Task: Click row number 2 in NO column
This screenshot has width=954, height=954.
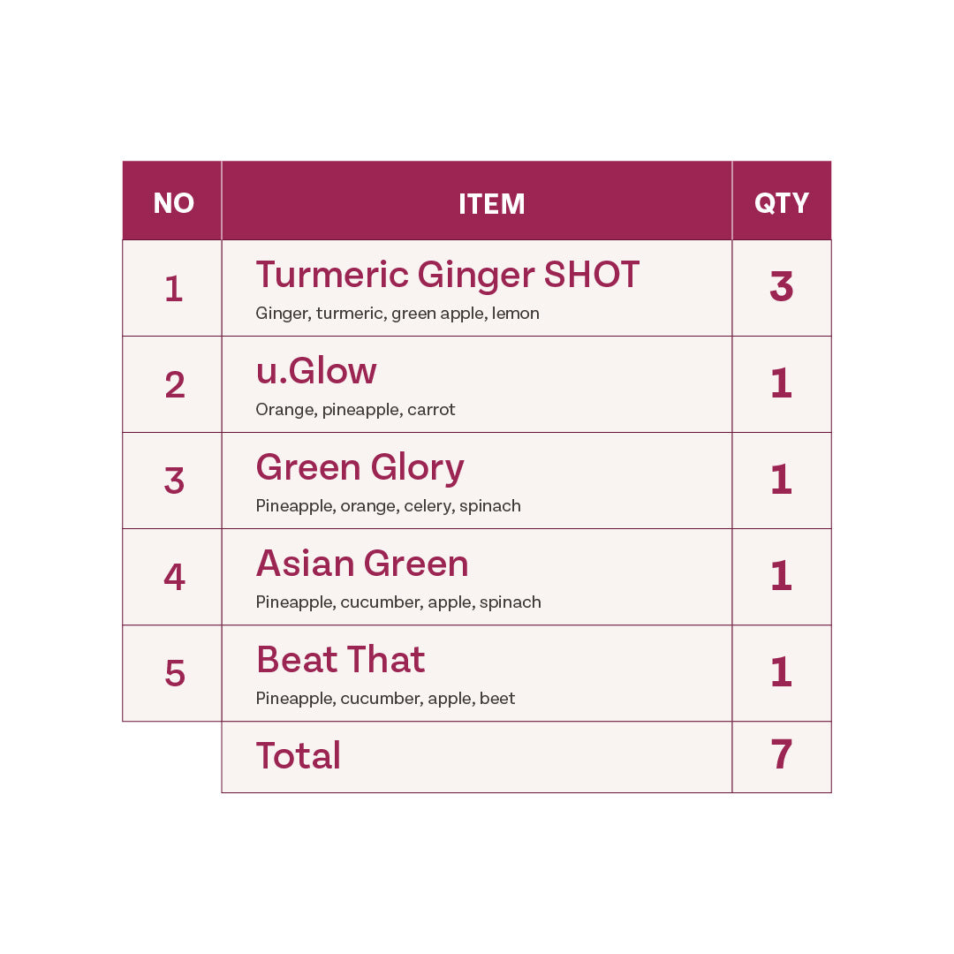Action: tap(174, 385)
